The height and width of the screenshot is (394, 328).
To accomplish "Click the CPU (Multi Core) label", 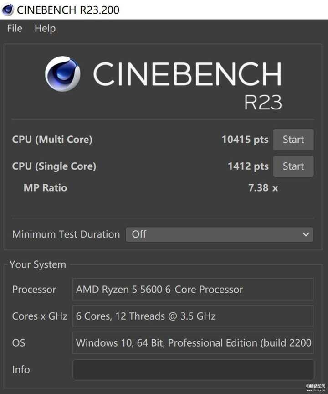I will (52, 140).
